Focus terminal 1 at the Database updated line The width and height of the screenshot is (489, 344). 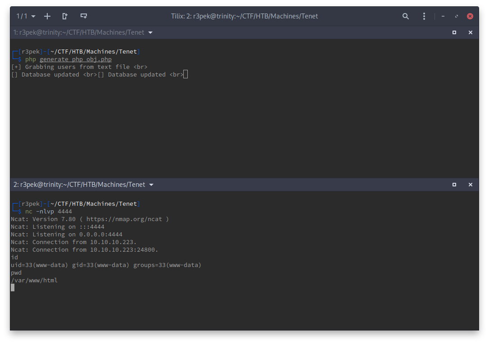tap(97, 75)
